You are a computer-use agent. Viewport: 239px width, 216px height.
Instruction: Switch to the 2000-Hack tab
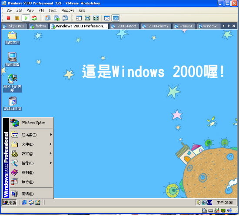pos(124,26)
